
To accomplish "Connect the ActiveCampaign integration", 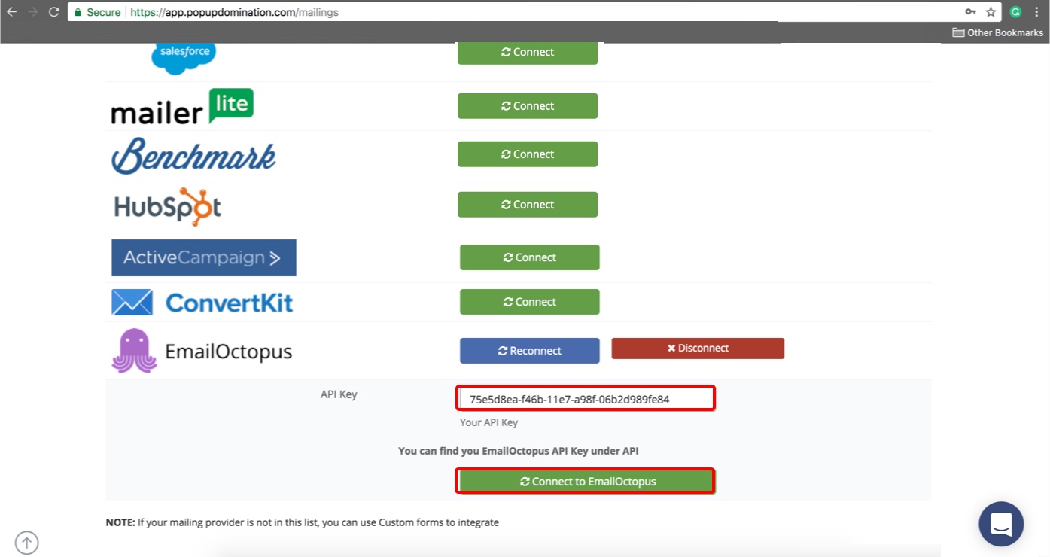I will coord(530,257).
